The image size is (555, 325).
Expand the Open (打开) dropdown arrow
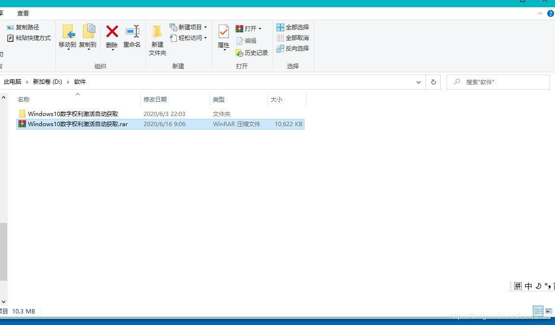click(x=260, y=28)
